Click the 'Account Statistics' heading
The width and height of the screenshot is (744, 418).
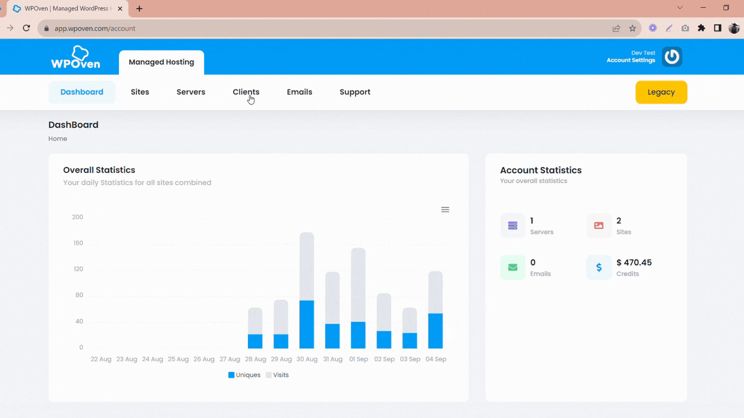[541, 170]
